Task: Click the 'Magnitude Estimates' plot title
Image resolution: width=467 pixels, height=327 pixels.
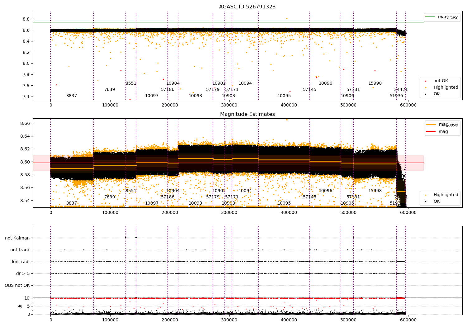Action: coord(247,114)
